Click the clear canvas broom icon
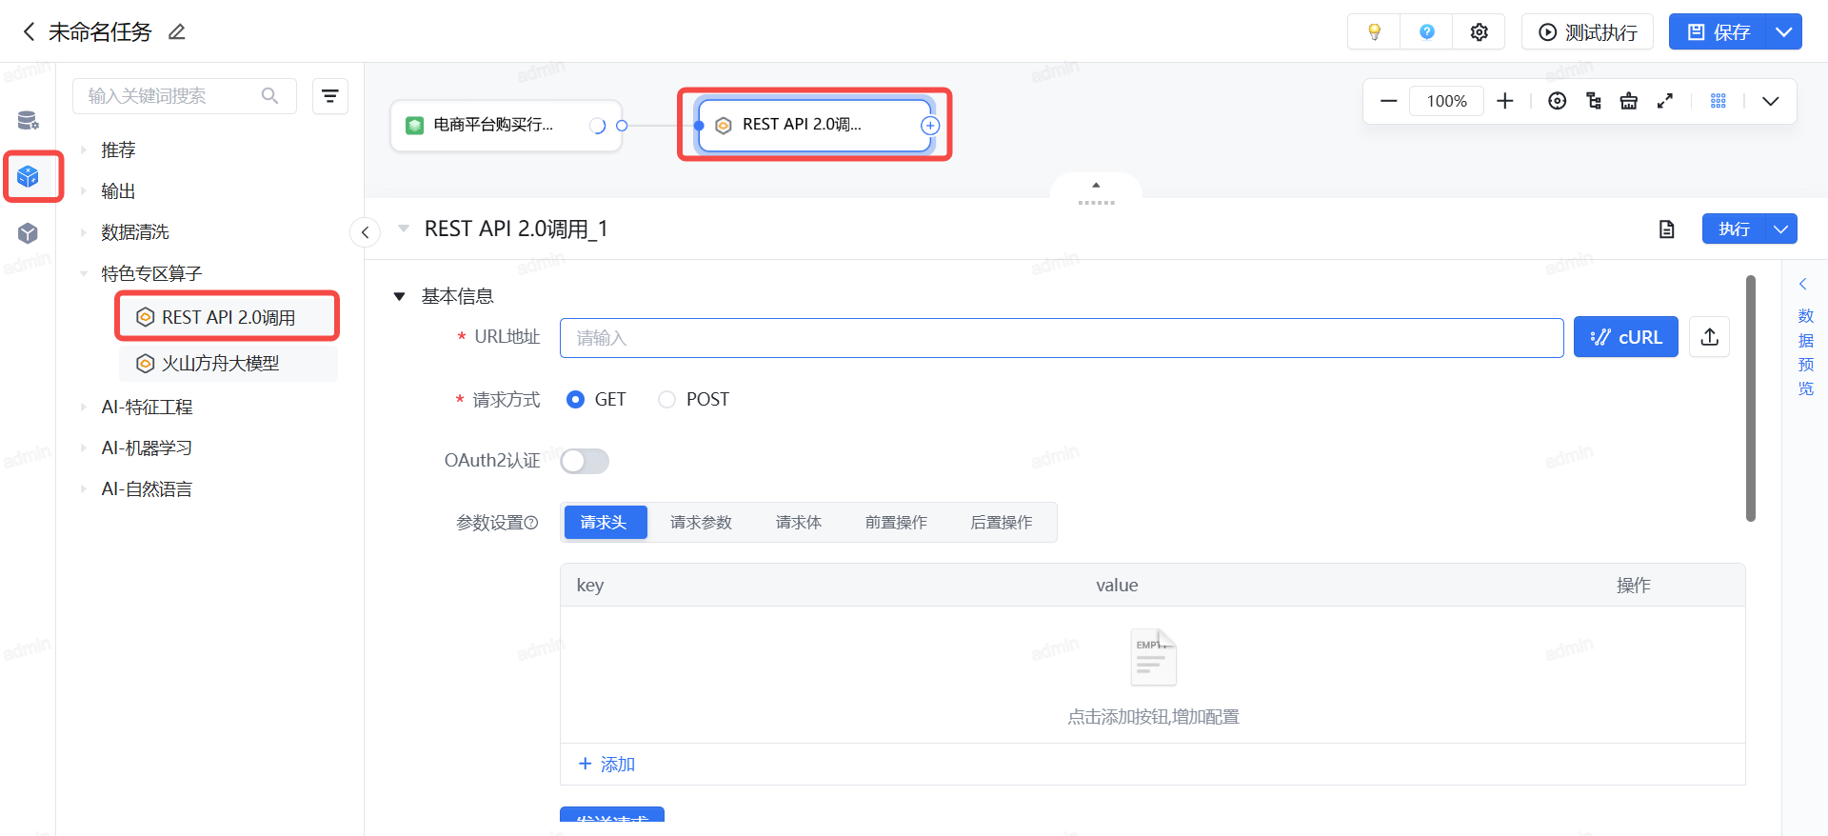This screenshot has height=836, width=1828. [x=1629, y=101]
